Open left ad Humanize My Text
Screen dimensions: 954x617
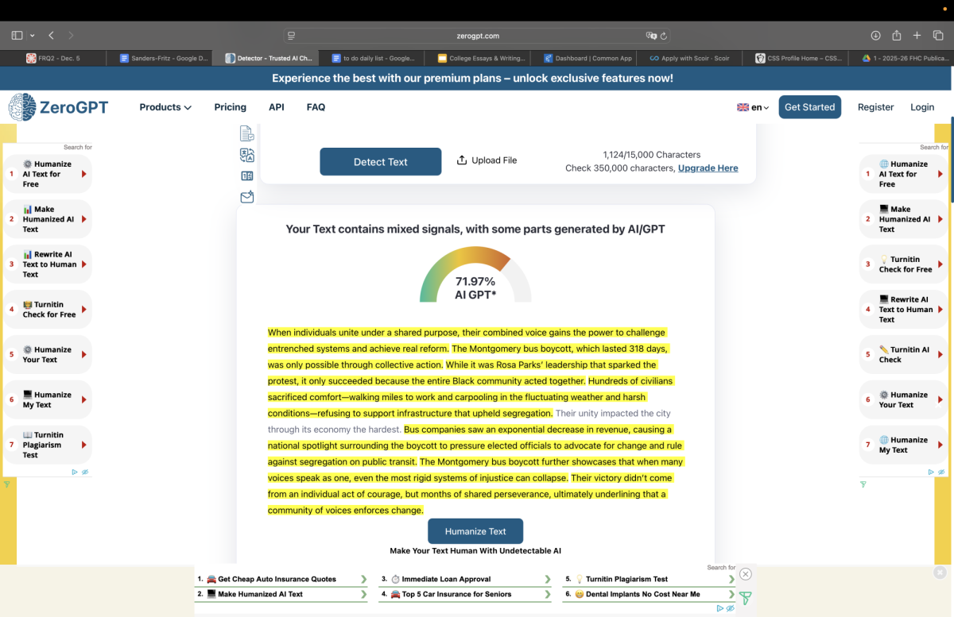(x=48, y=399)
